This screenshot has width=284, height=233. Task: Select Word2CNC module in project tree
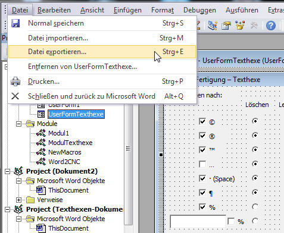pyautogui.click(x=64, y=162)
